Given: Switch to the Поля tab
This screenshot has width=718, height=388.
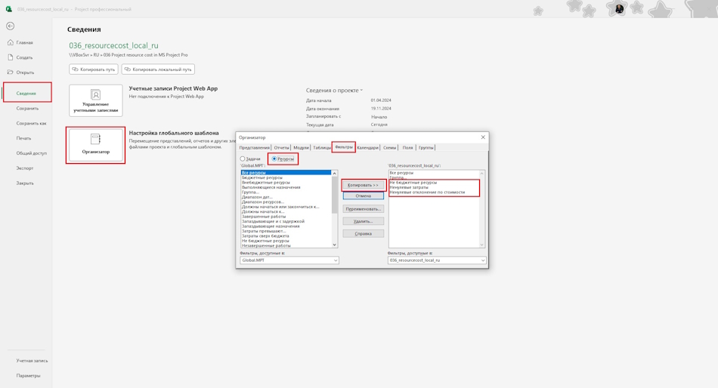Looking at the screenshot, I should tap(407, 147).
